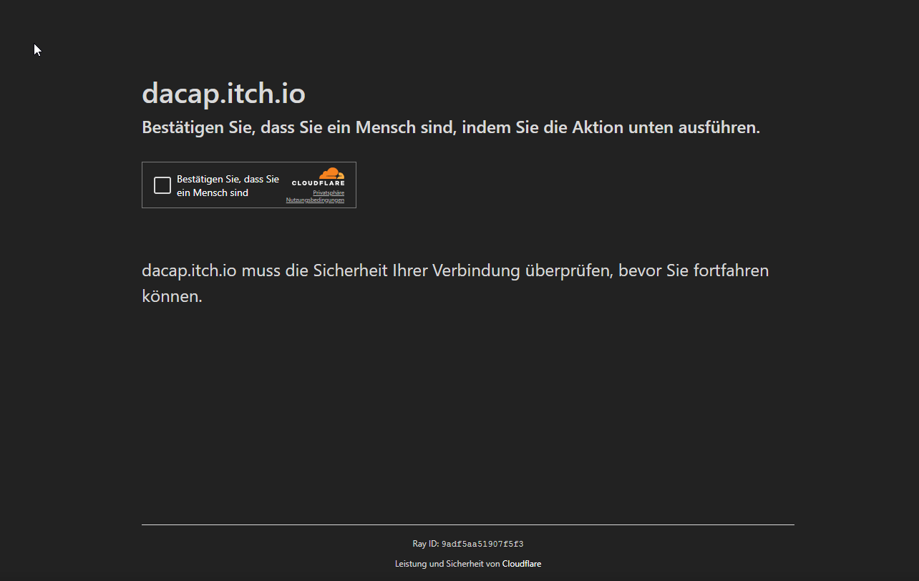Click the 'Leistung und Sicherheit von' footer text
The width and height of the screenshot is (919, 581).
tap(447, 564)
